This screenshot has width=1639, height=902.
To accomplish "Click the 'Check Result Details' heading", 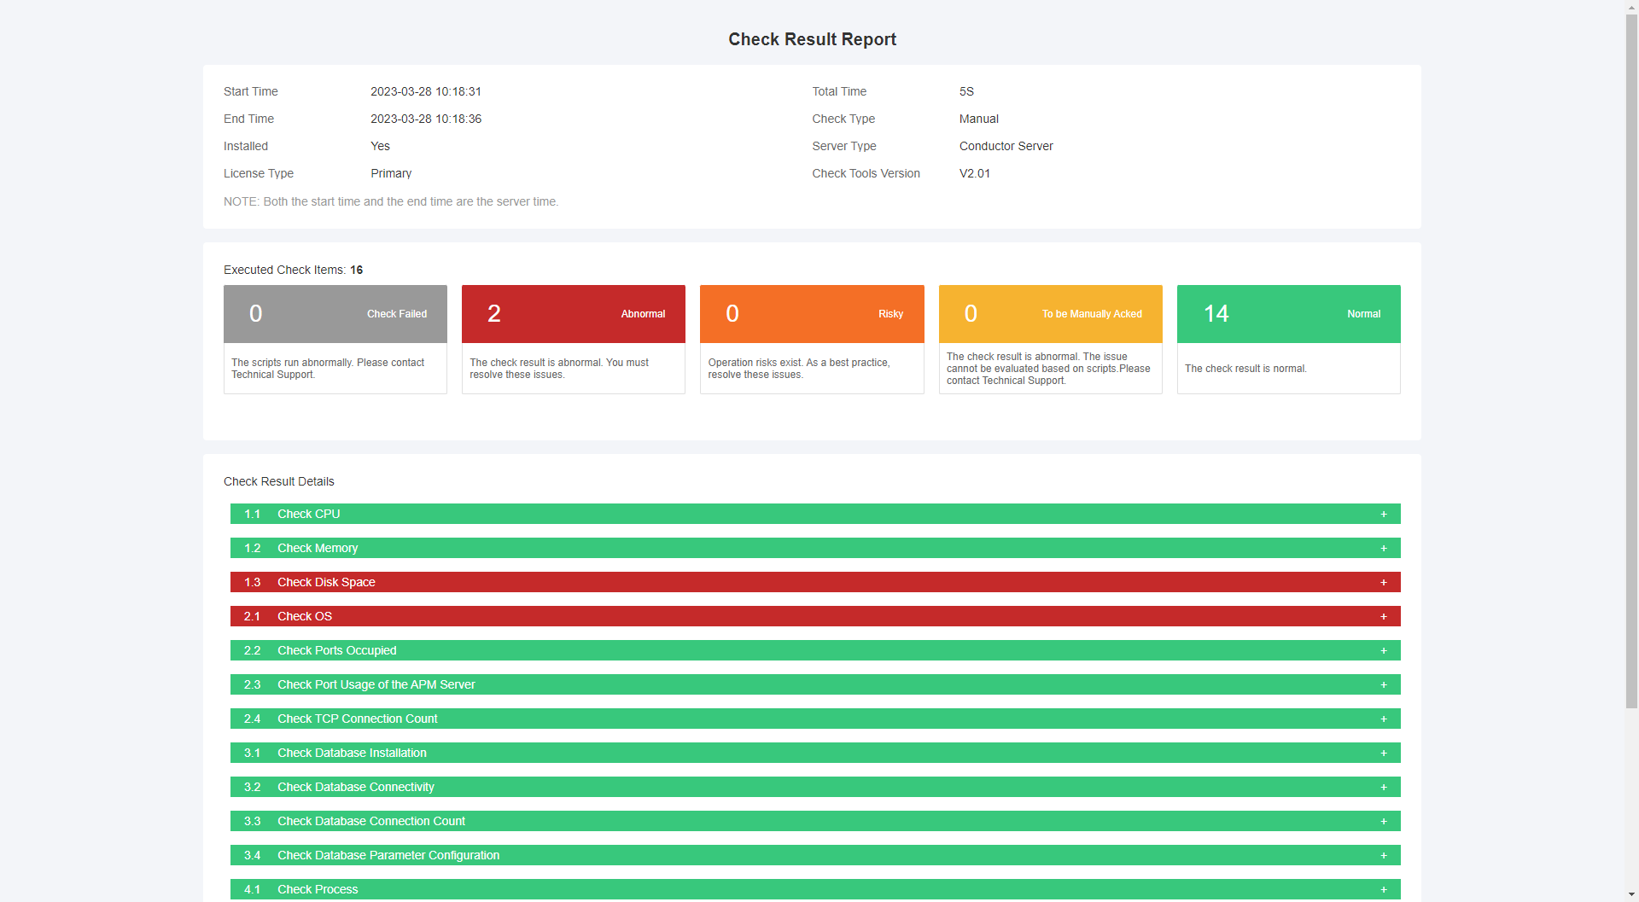I will point(279,481).
